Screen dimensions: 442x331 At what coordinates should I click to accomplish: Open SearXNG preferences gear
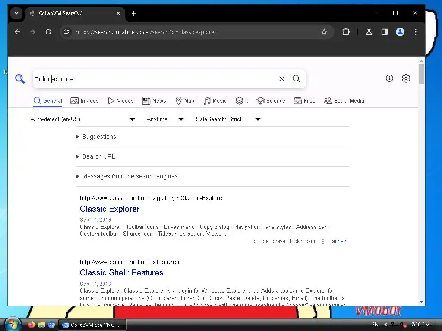[406, 78]
